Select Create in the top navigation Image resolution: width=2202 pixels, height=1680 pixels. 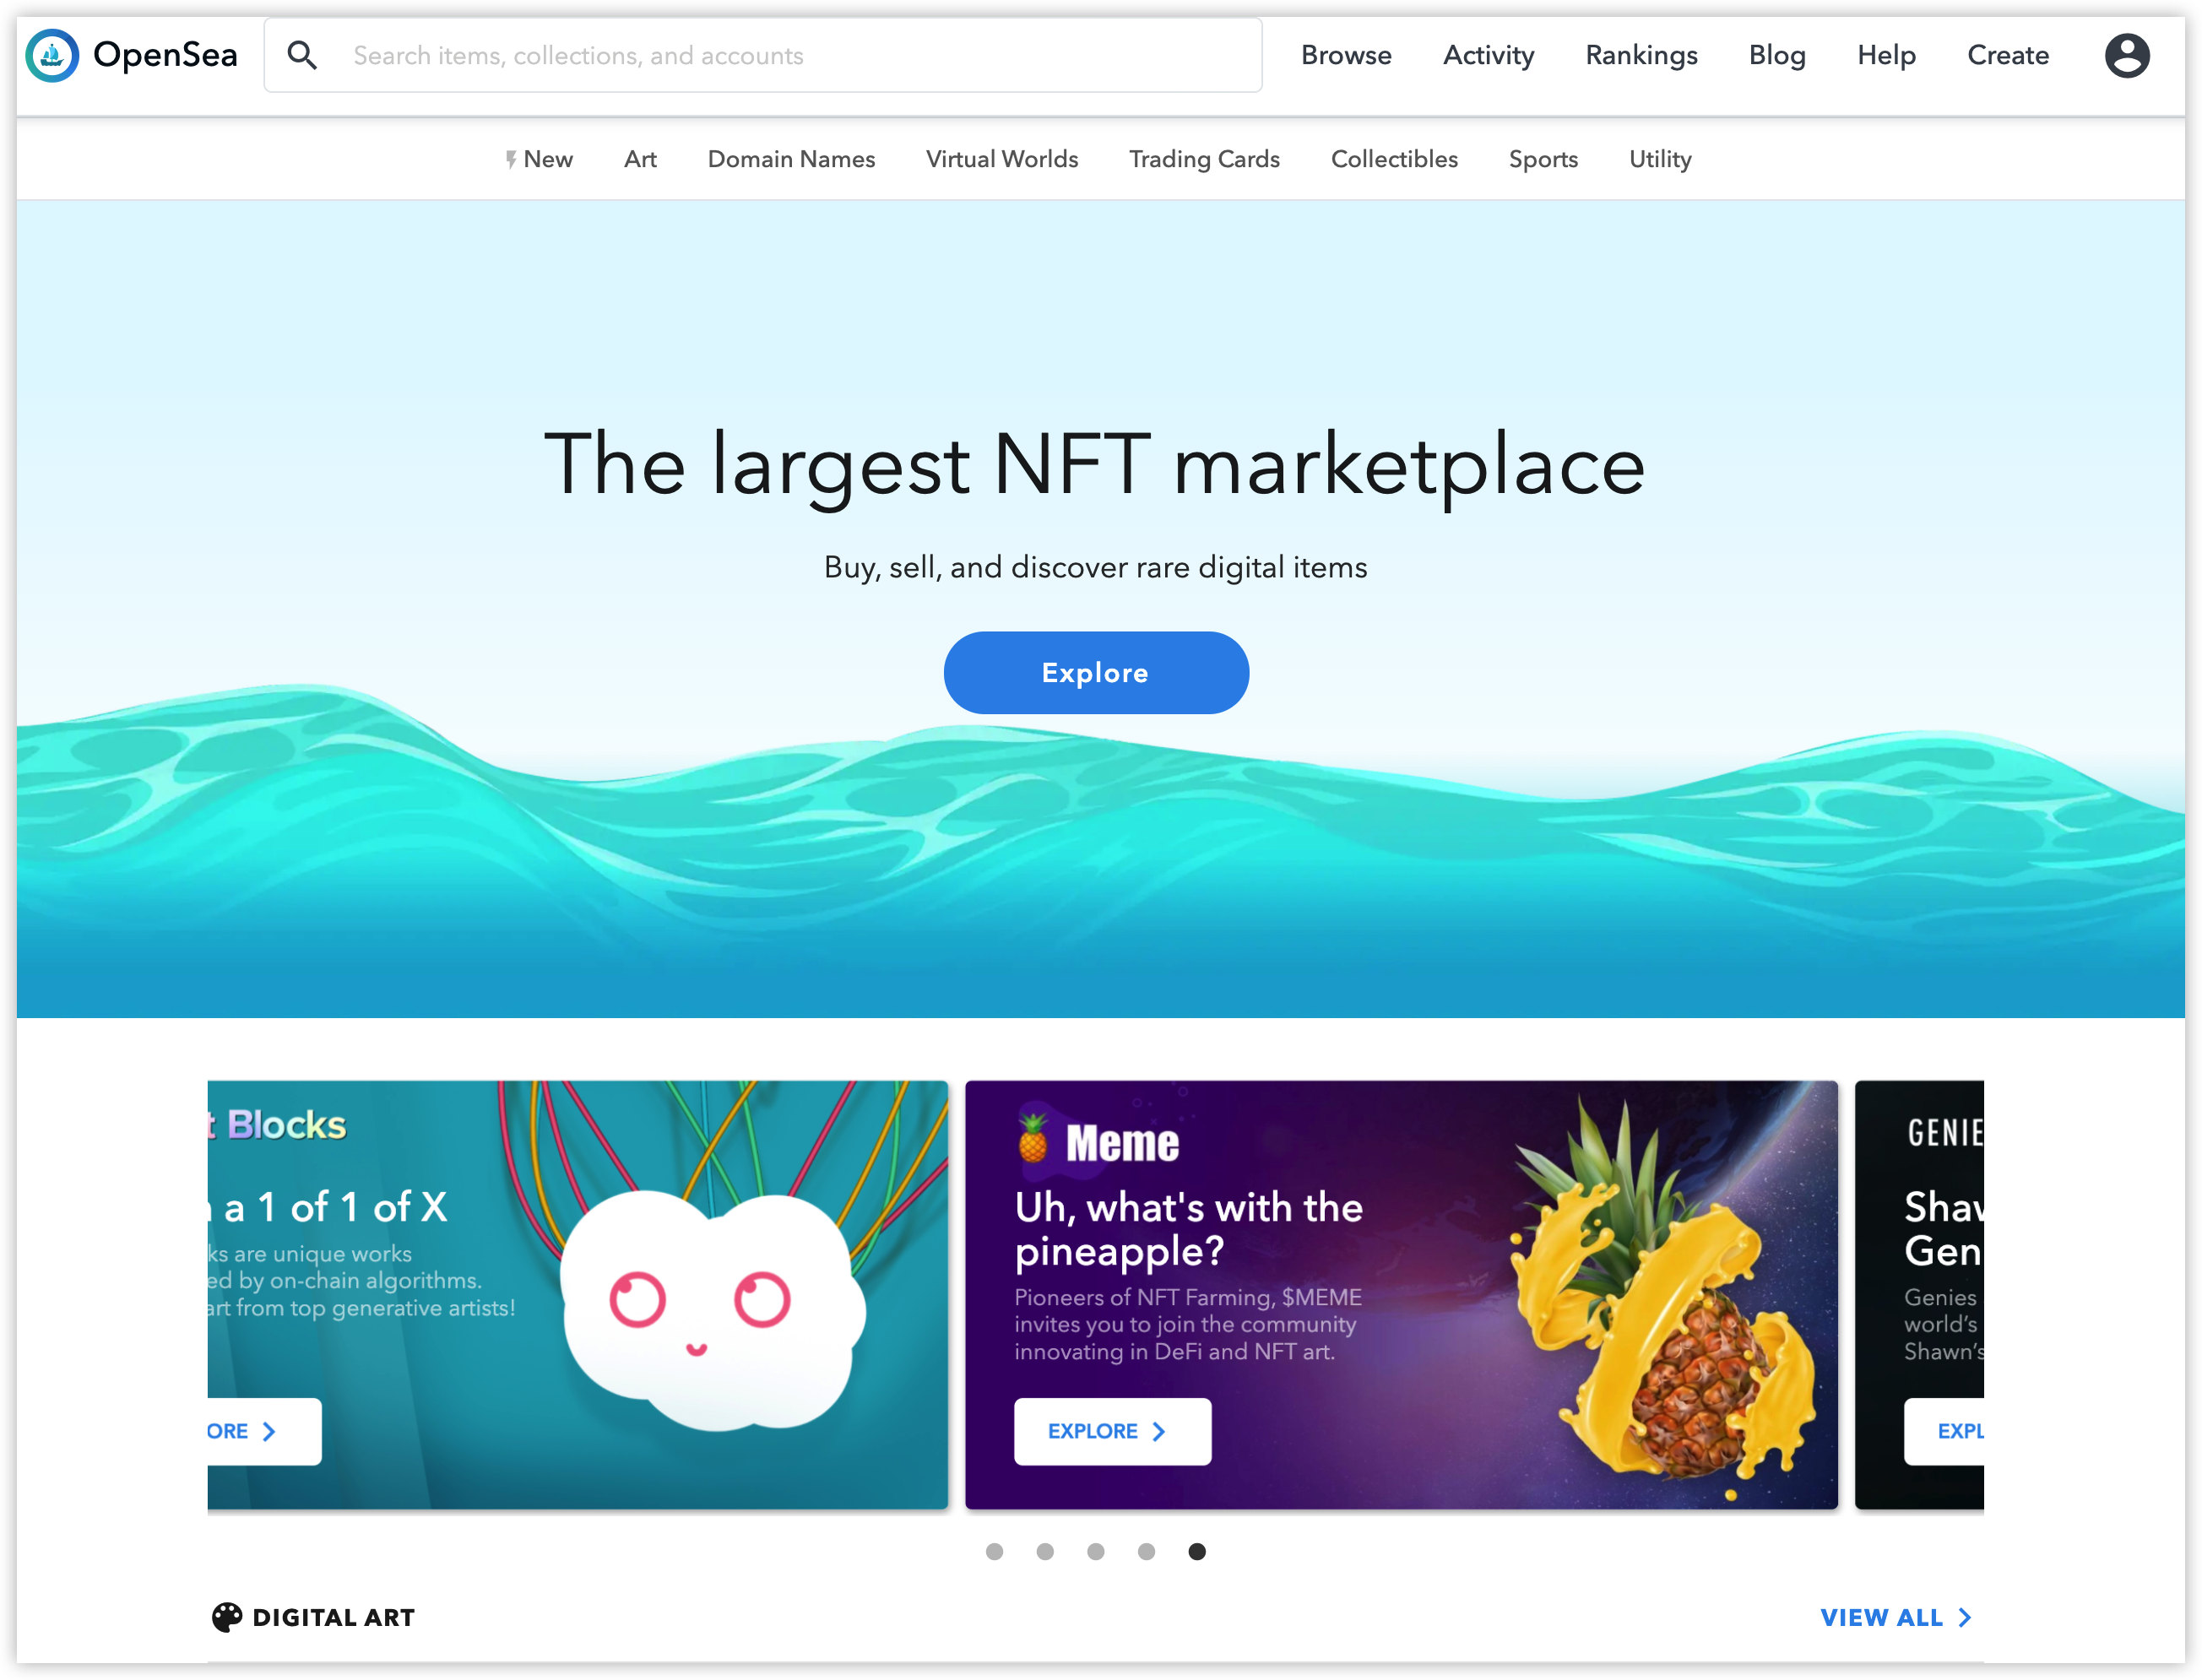pyautogui.click(x=2007, y=55)
